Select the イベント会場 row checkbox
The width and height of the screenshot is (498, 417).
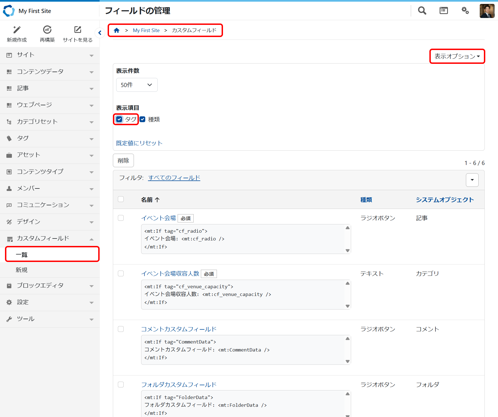coord(121,218)
